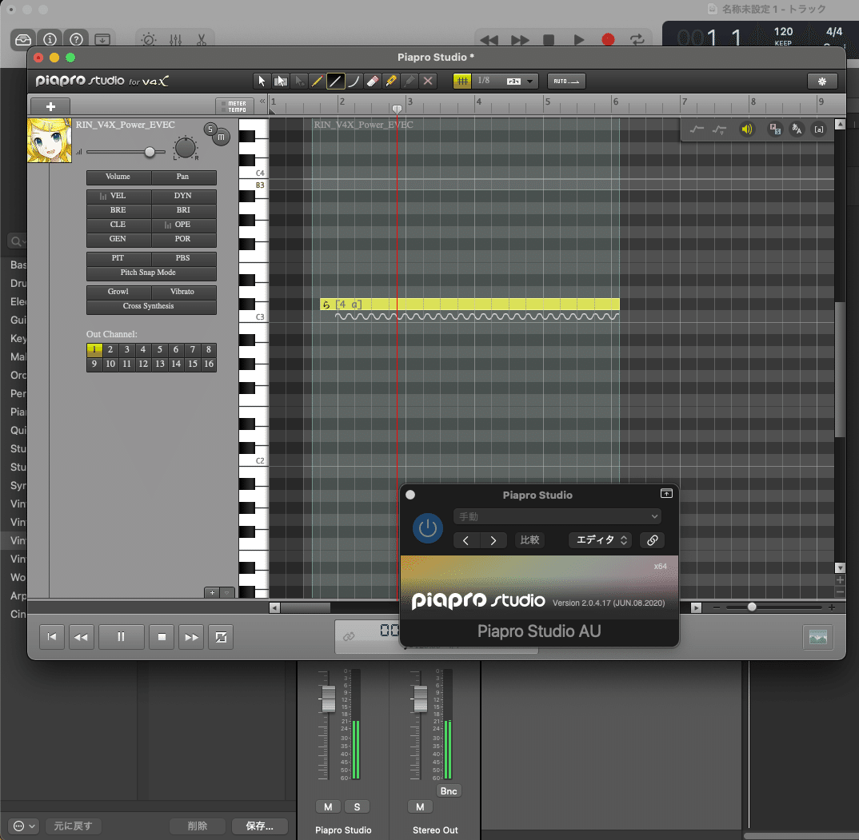This screenshot has height=840, width=859.
Task: Toggle plugin power bypass button
Action: pyautogui.click(x=428, y=528)
